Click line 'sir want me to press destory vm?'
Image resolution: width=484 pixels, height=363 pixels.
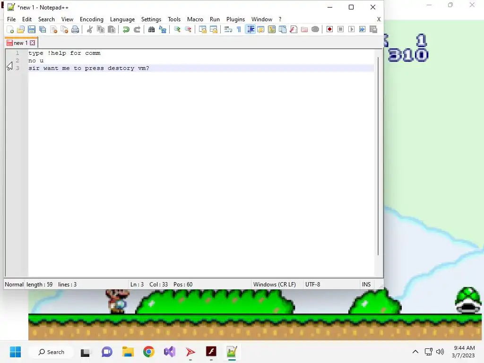(89, 68)
